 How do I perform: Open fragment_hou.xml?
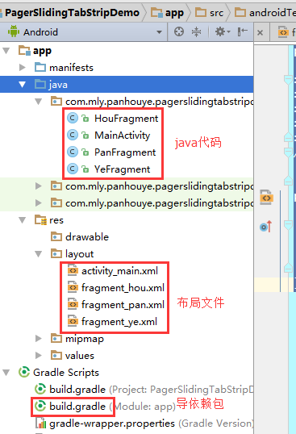pyautogui.click(x=123, y=288)
